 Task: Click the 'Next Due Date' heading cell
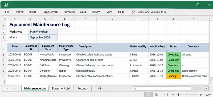point(157,47)
